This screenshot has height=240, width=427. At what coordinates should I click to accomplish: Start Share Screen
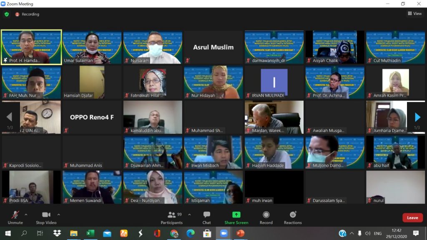click(236, 217)
